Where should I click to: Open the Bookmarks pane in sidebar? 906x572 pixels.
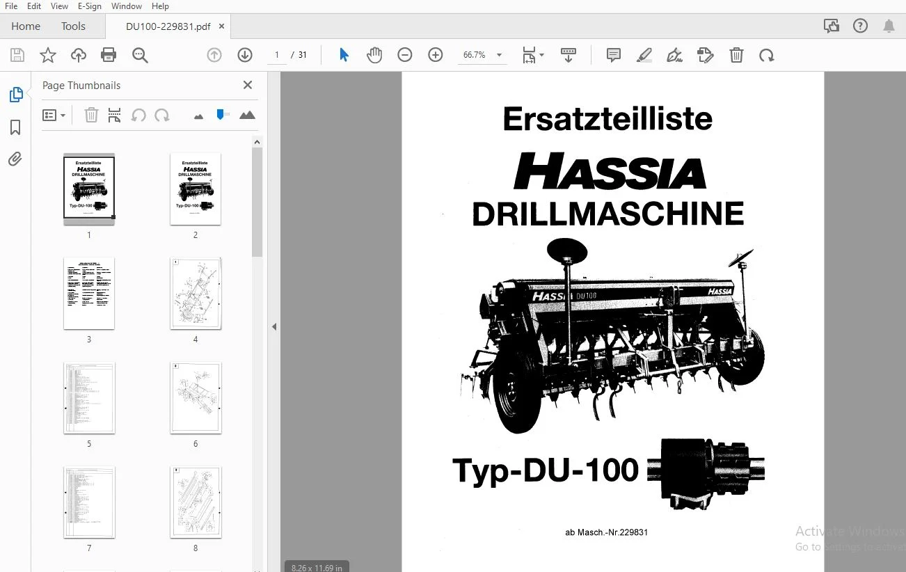(x=15, y=127)
